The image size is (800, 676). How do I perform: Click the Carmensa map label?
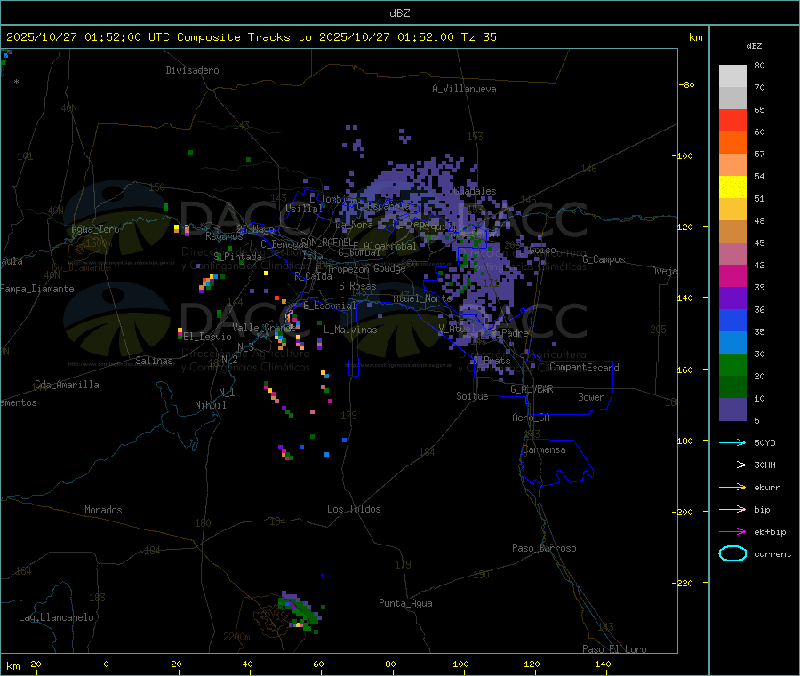click(544, 449)
